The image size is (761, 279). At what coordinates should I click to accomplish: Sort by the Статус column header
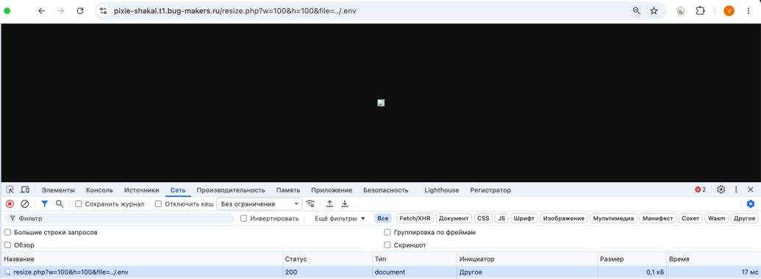[x=327, y=259]
